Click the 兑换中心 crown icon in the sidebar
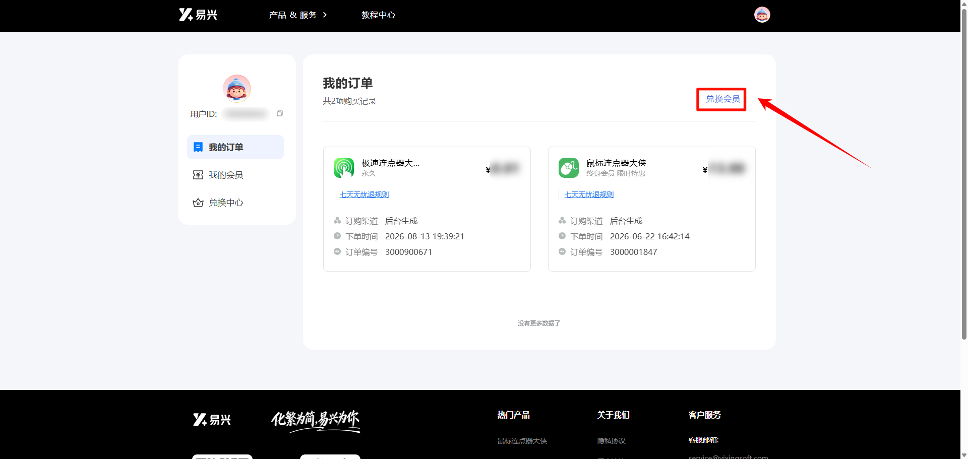This screenshot has height=459, width=968. coord(198,203)
